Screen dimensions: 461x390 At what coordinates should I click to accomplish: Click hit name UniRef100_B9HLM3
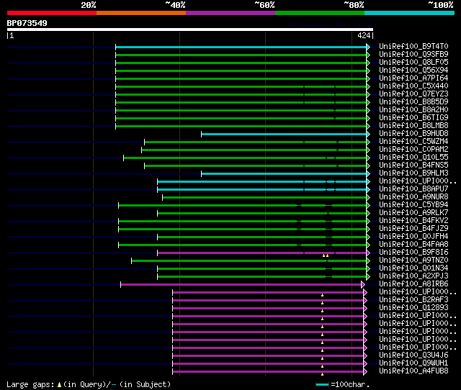[413, 173]
